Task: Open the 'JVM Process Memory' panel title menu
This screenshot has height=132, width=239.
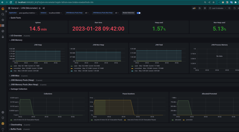Action: 219,45
